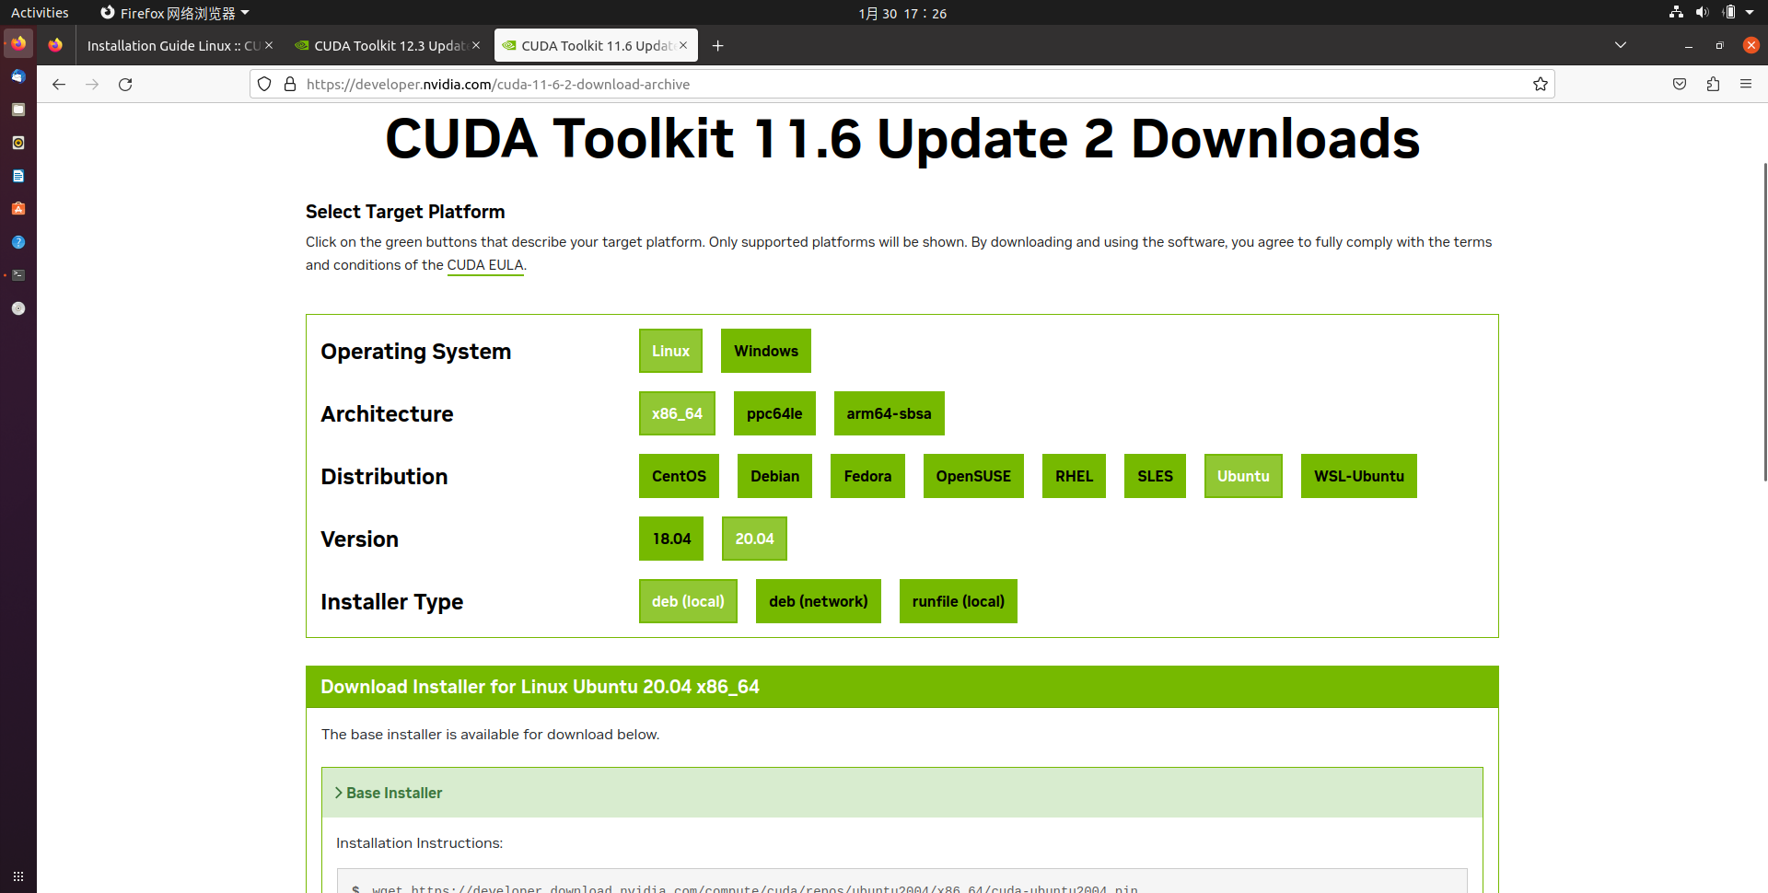Open the system status menu arrow
Viewport: 1768px width, 893px height.
pyautogui.click(x=1750, y=13)
